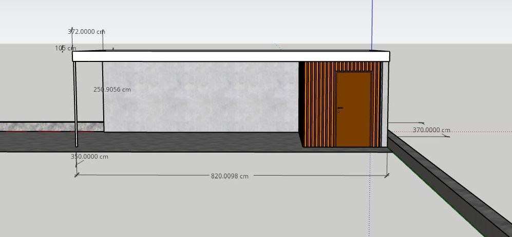
Task: Select the 820.0098 cm dimension label
Action: point(230,176)
